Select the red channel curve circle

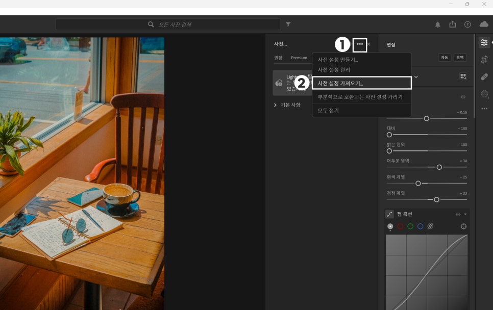pos(400,226)
